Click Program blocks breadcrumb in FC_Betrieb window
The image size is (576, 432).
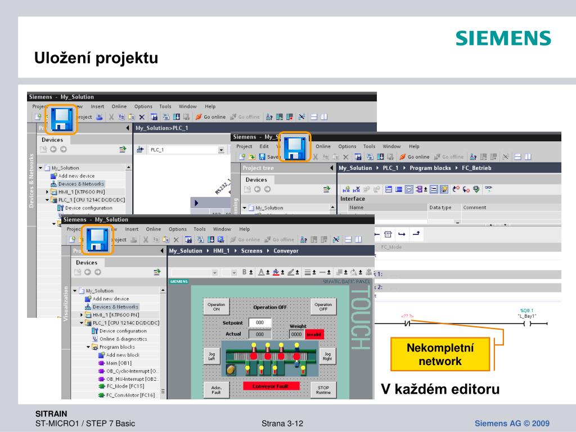point(430,168)
